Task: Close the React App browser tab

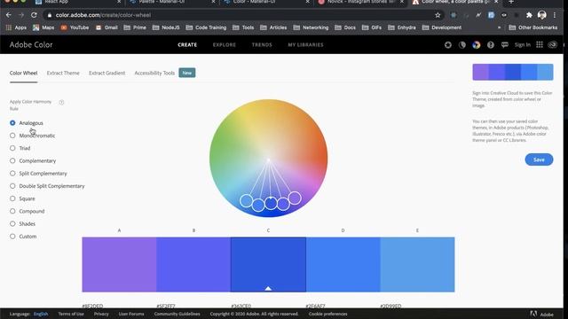Action: pyautogui.click(x=119, y=2)
